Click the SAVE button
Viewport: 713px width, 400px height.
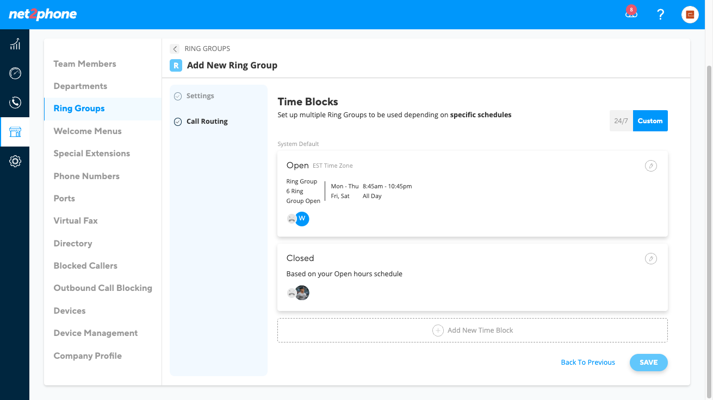pos(648,363)
